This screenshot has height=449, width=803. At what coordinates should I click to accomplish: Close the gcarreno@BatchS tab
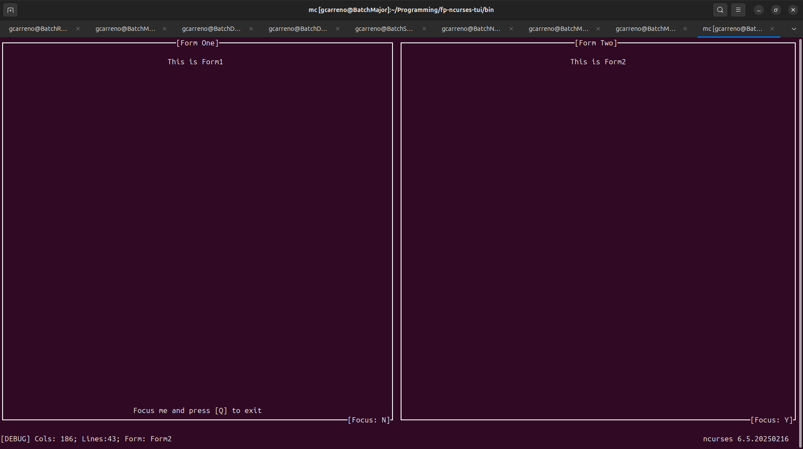point(424,29)
